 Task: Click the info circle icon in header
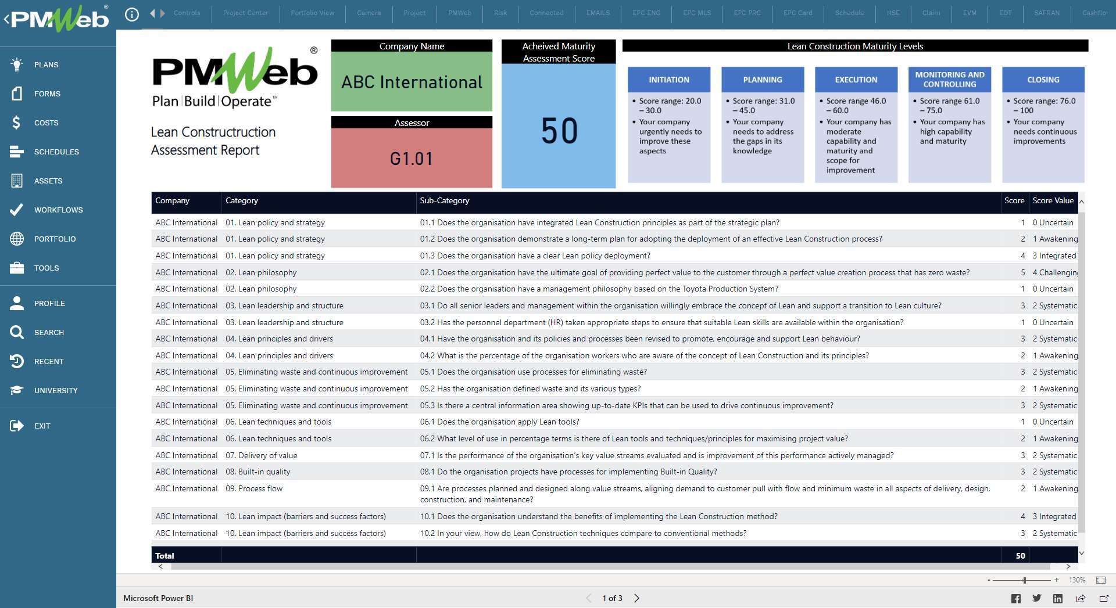(x=132, y=14)
